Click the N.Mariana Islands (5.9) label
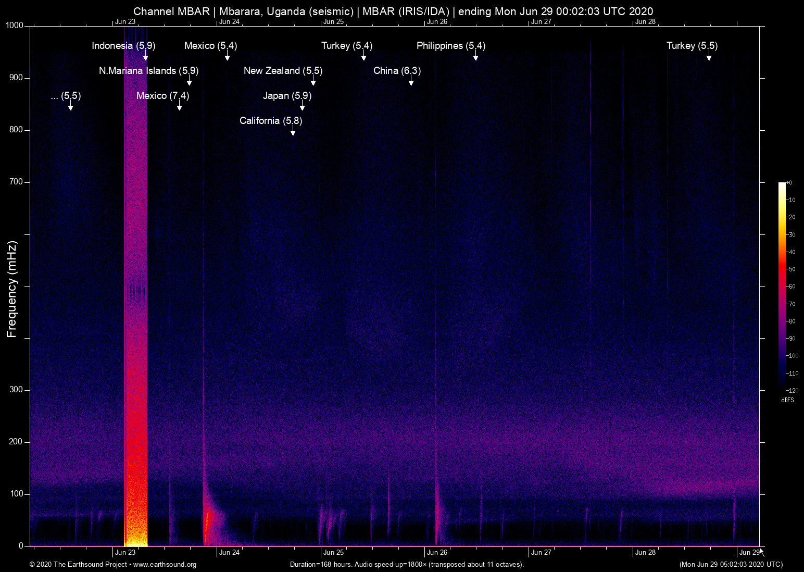 pyautogui.click(x=148, y=70)
